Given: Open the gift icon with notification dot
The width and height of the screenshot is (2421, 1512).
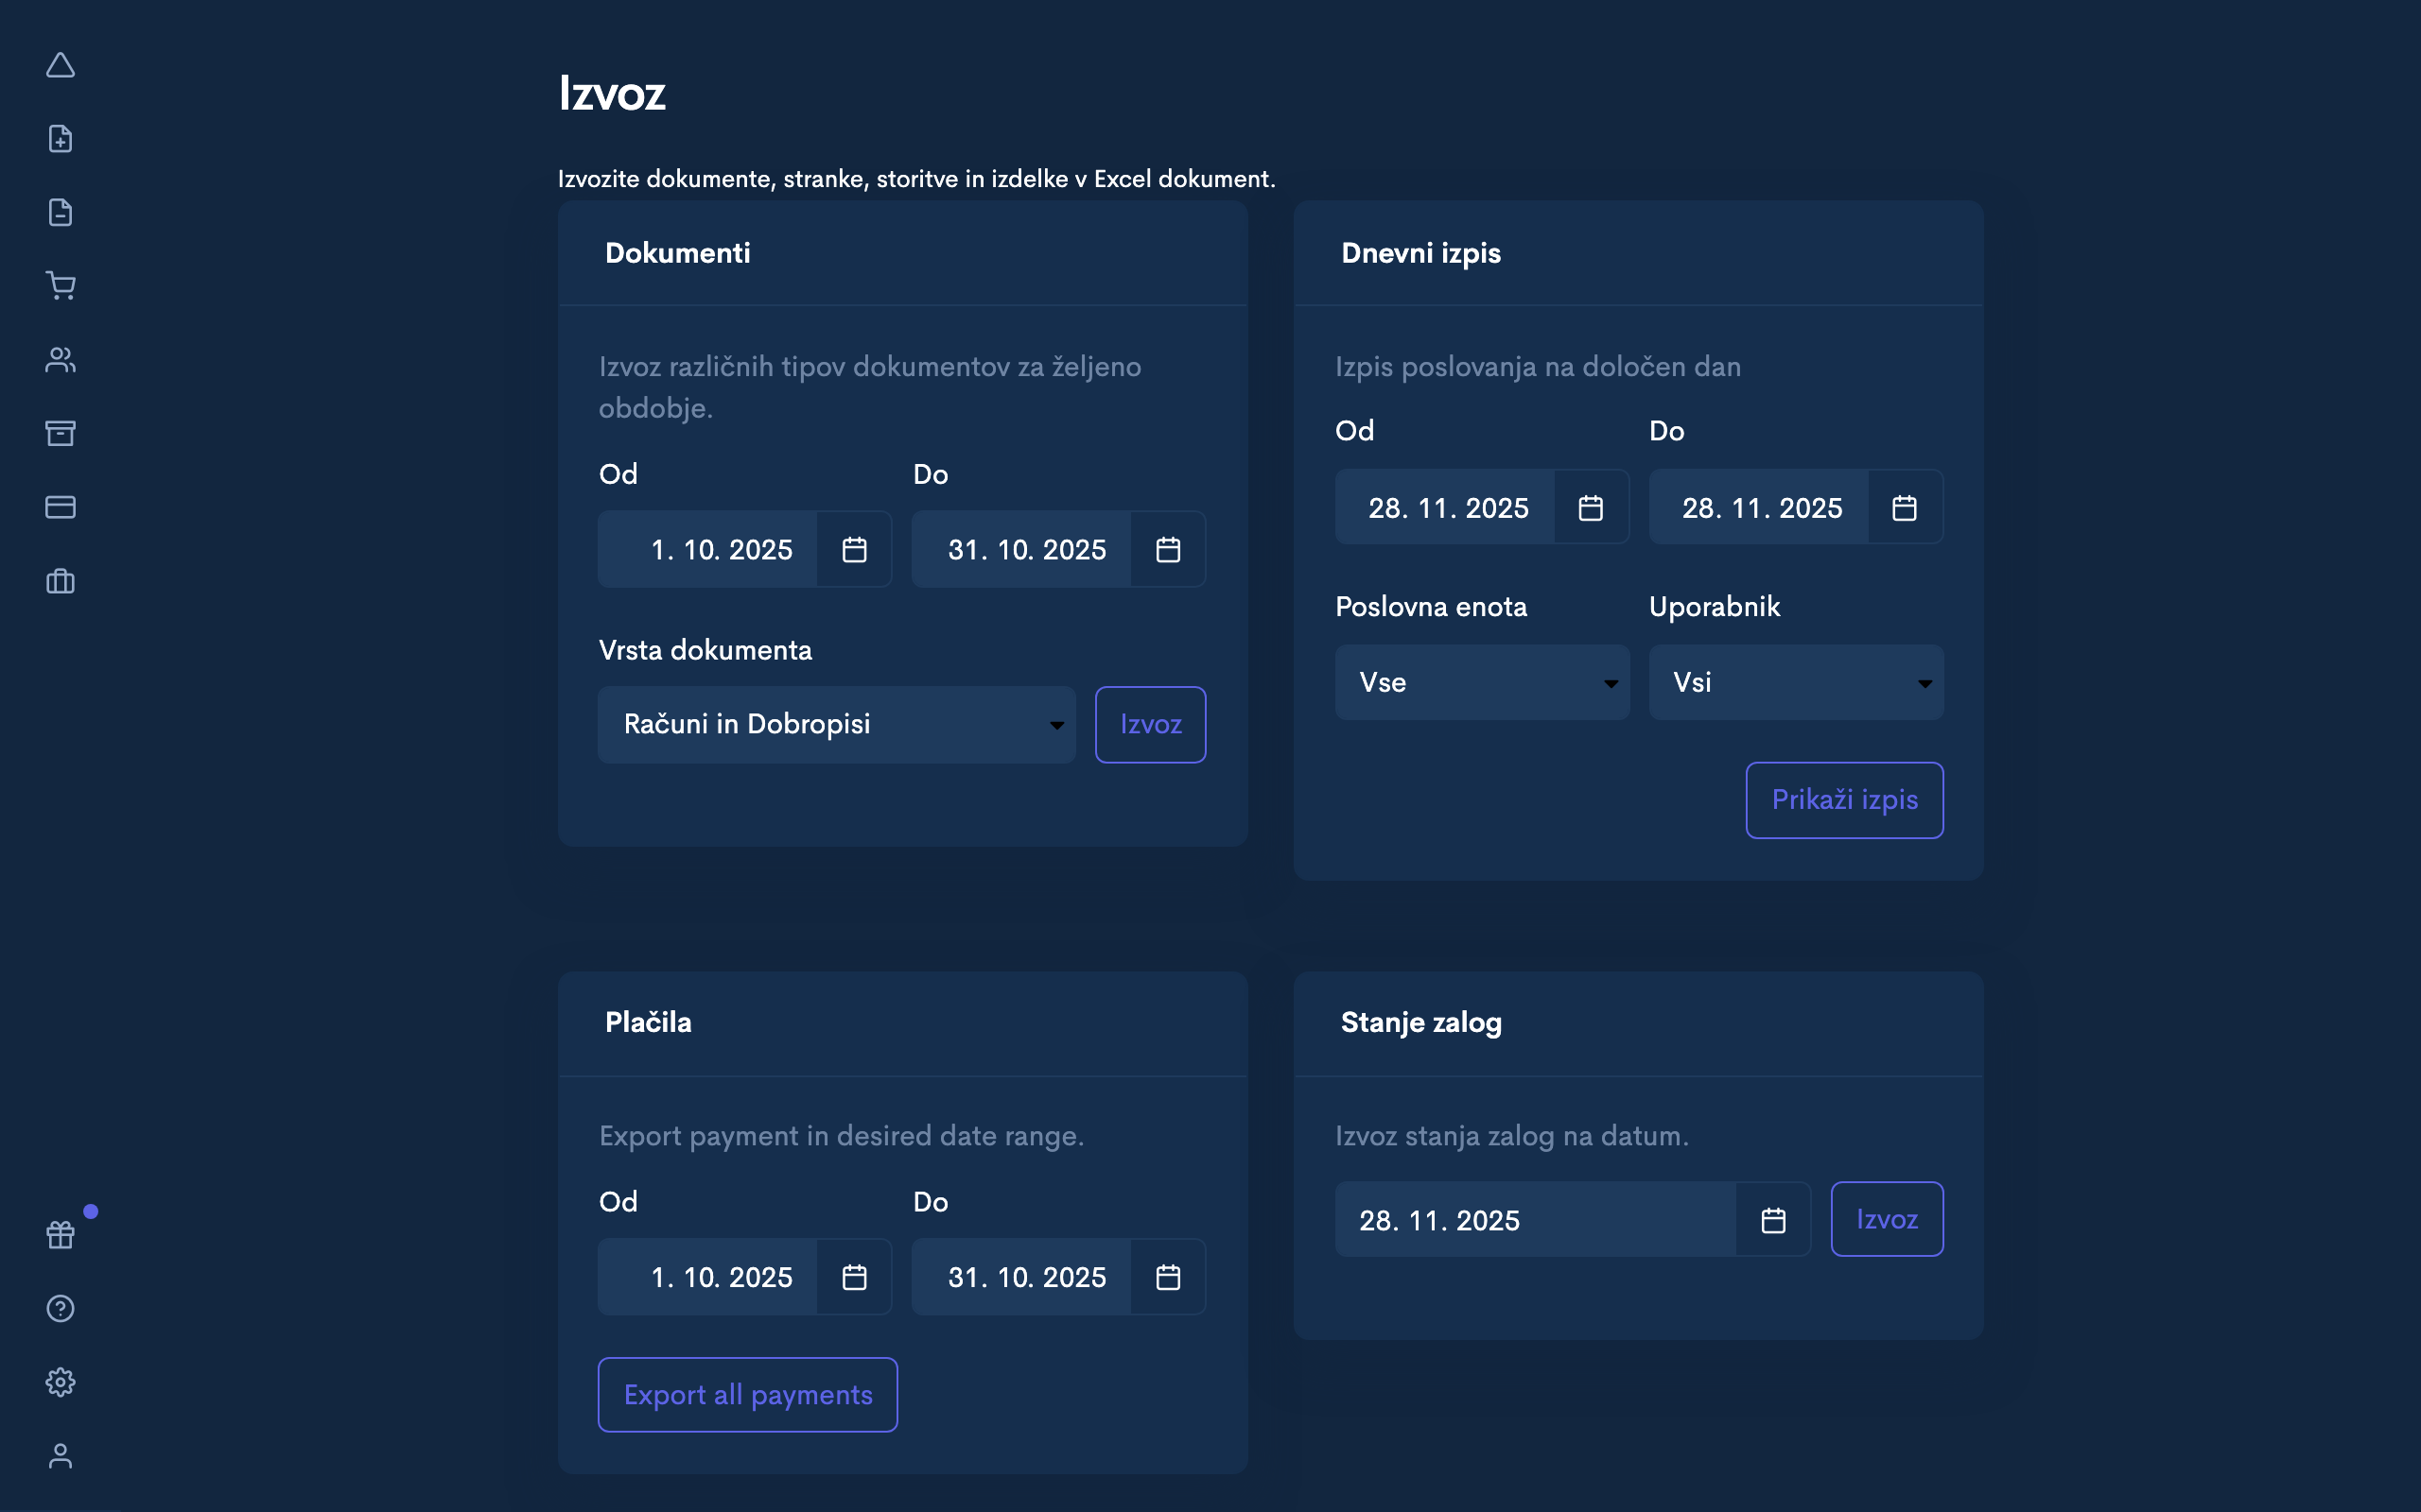Looking at the screenshot, I should 60,1235.
